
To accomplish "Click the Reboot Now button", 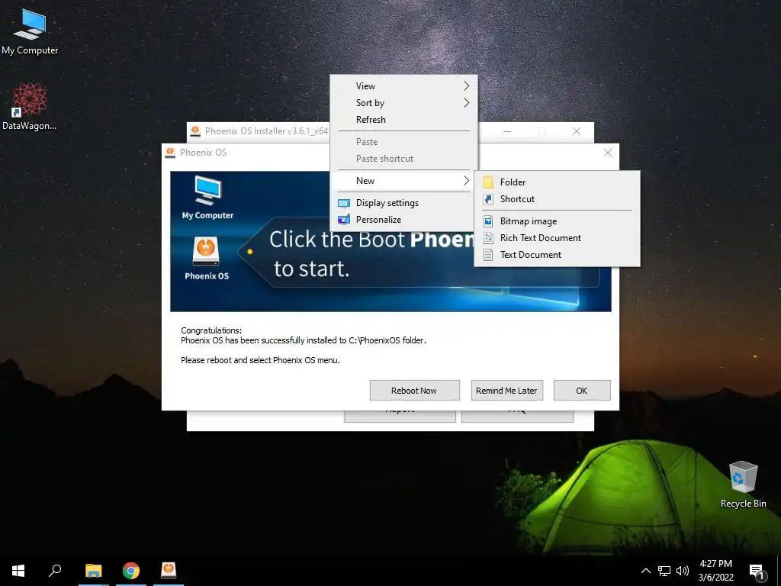I will 414,391.
